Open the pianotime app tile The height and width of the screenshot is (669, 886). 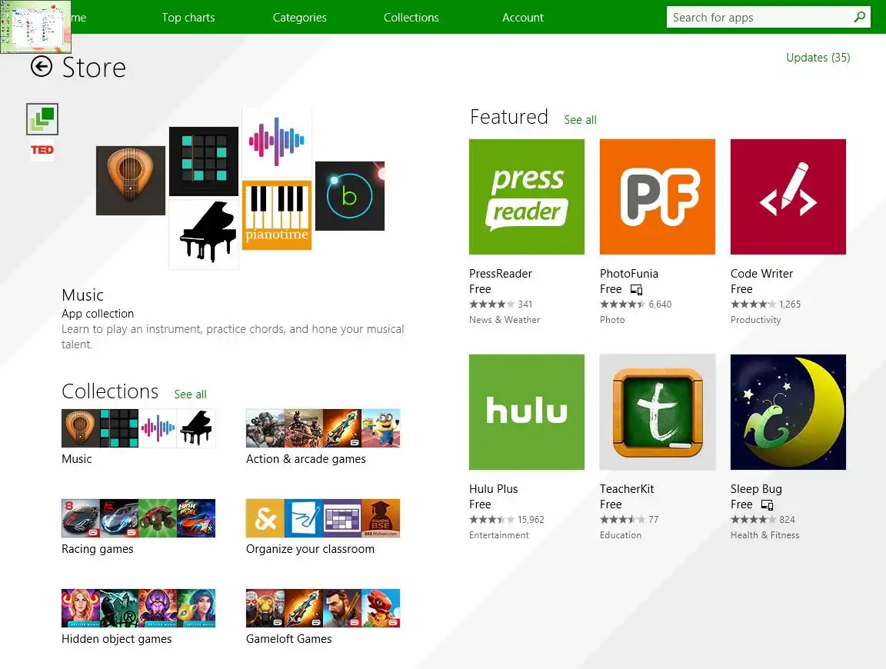pos(277,215)
